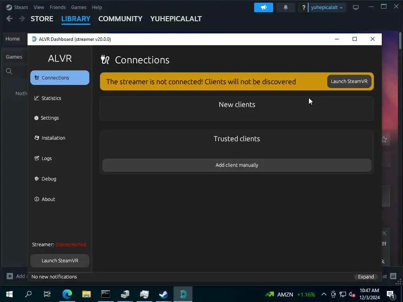
Task: Open the Help menu in Steam
Action: [97, 7]
